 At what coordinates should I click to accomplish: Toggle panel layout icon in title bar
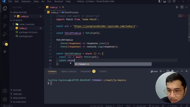(x=164, y=1)
